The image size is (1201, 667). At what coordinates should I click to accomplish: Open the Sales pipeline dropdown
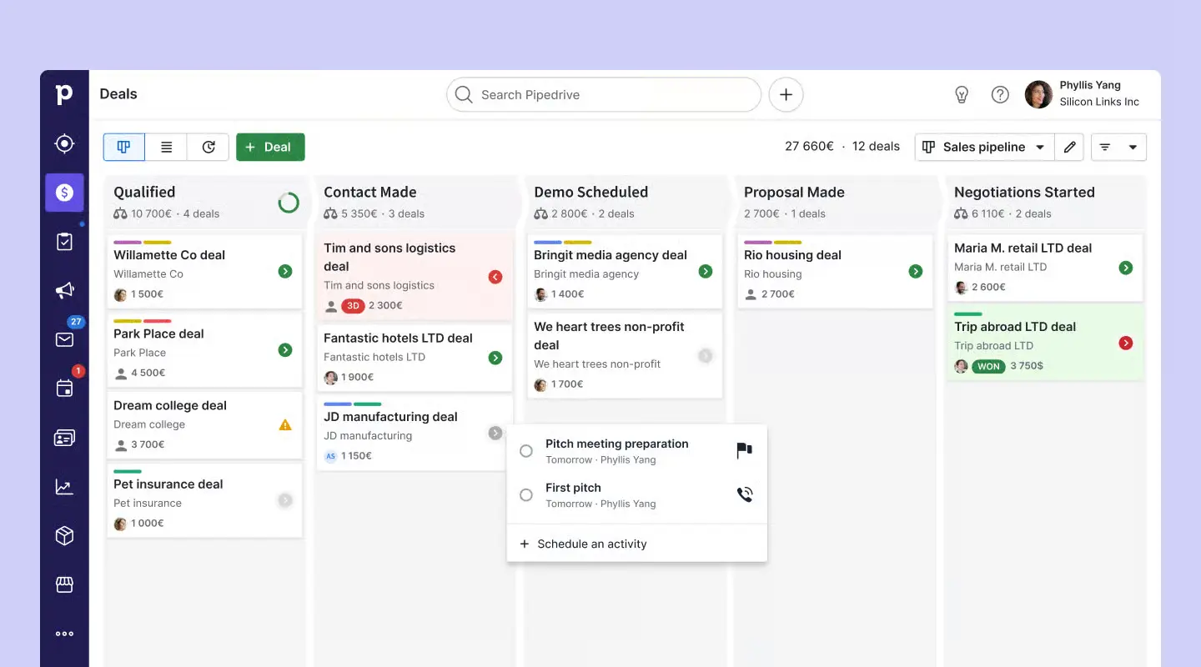984,147
